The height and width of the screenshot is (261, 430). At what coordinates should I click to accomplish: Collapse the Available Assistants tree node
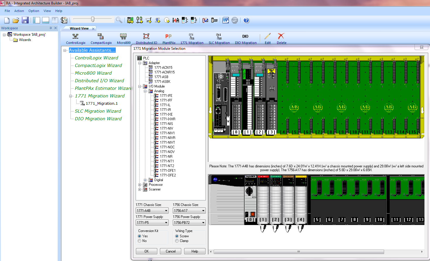pos(65,50)
